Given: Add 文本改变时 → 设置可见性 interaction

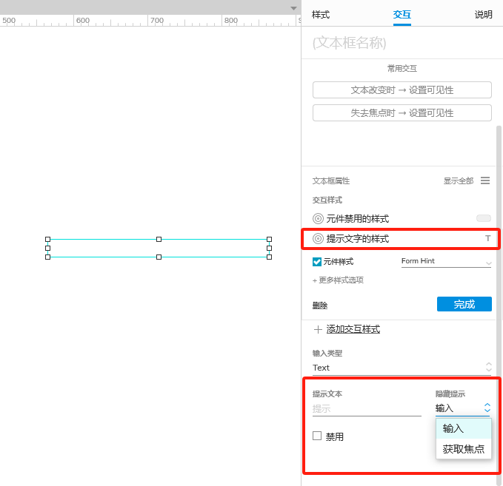Looking at the screenshot, I should click(x=402, y=90).
